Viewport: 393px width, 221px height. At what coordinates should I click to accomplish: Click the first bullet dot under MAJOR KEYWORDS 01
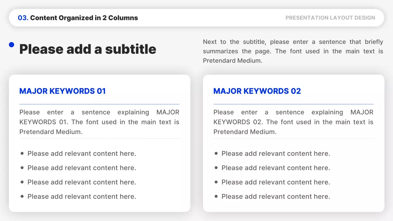click(x=22, y=153)
